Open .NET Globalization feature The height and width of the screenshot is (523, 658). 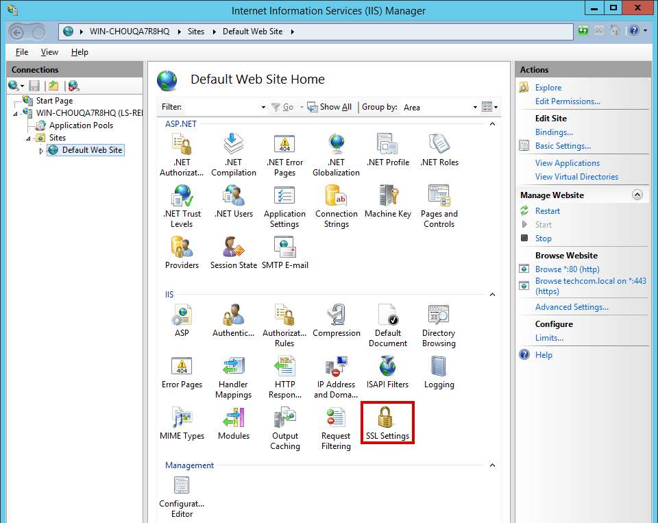click(336, 155)
